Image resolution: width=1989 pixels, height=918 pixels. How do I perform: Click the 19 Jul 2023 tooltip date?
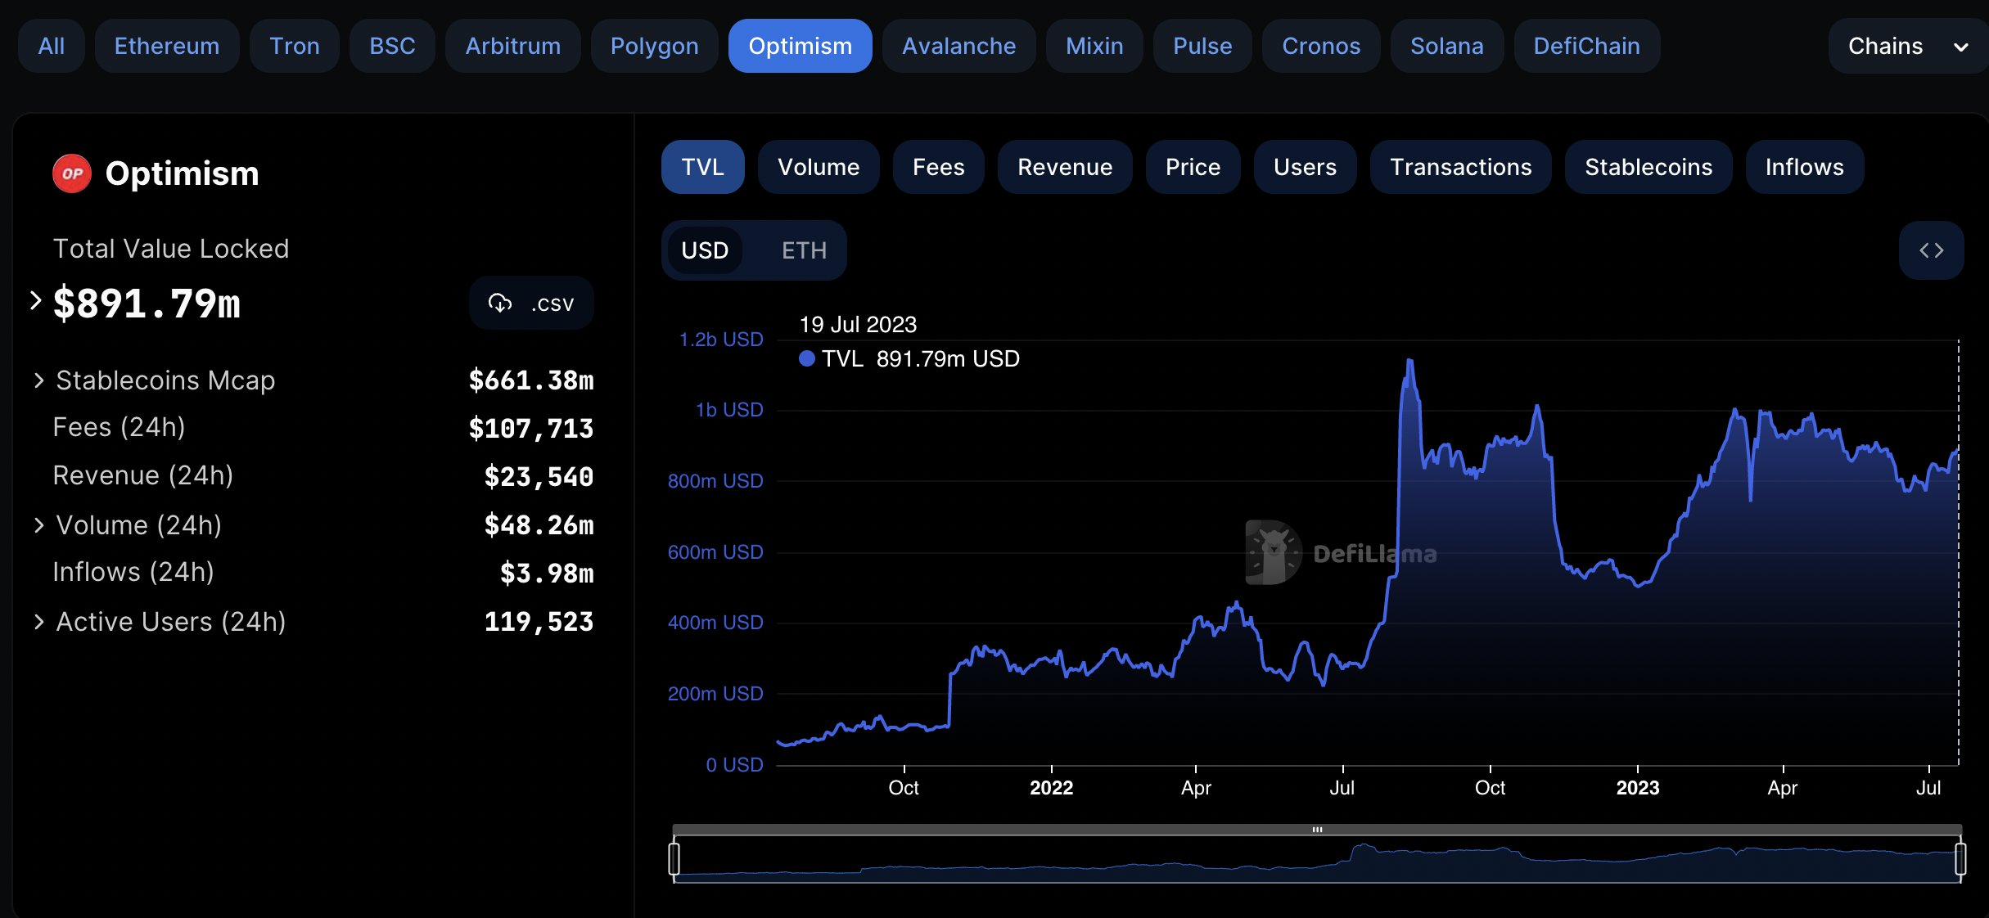tap(858, 325)
